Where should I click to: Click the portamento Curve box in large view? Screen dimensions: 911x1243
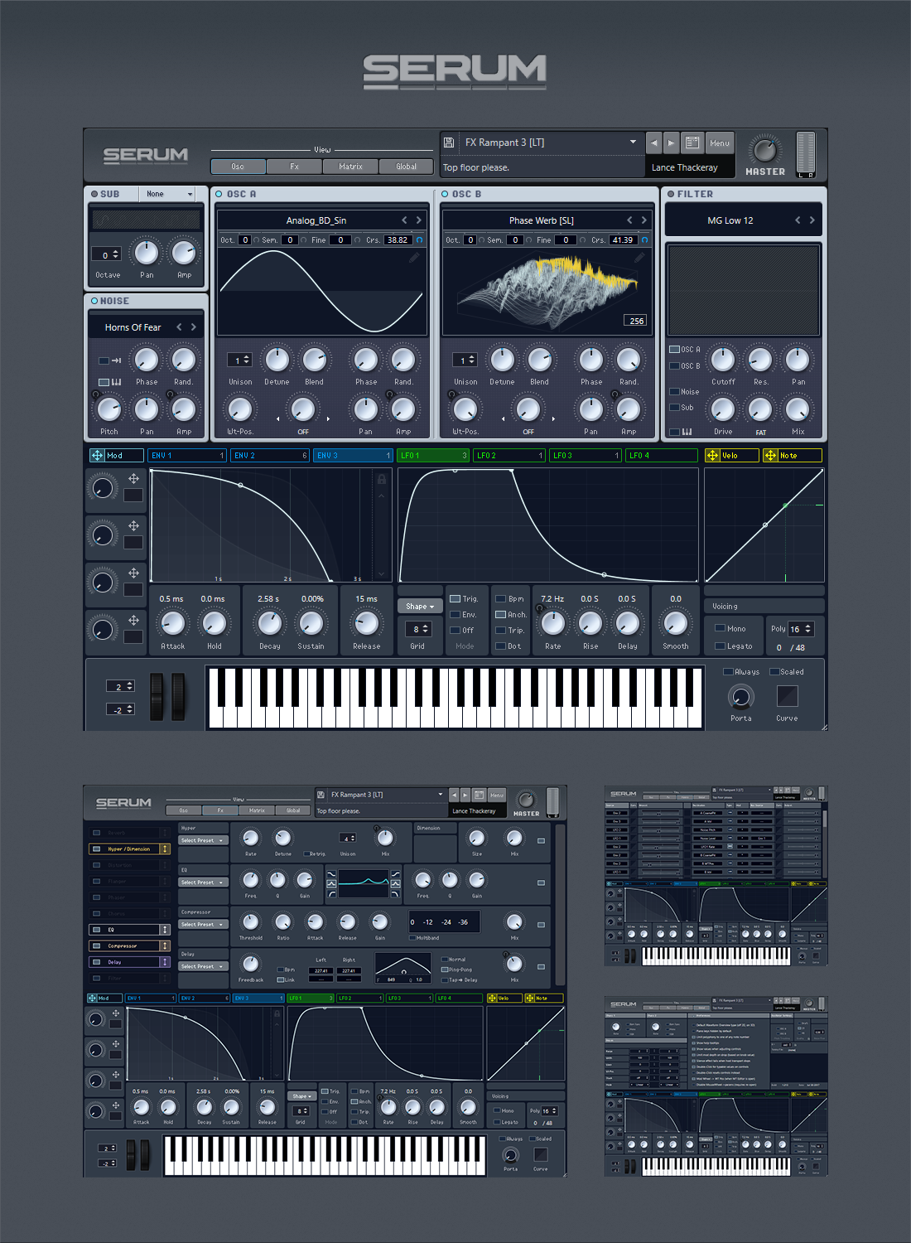coord(787,696)
